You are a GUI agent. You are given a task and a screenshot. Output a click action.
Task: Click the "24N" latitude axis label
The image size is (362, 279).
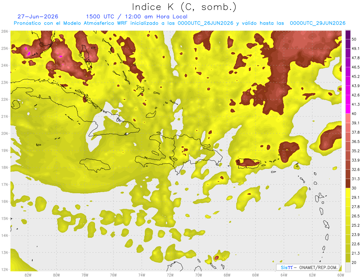tap(5, 65)
